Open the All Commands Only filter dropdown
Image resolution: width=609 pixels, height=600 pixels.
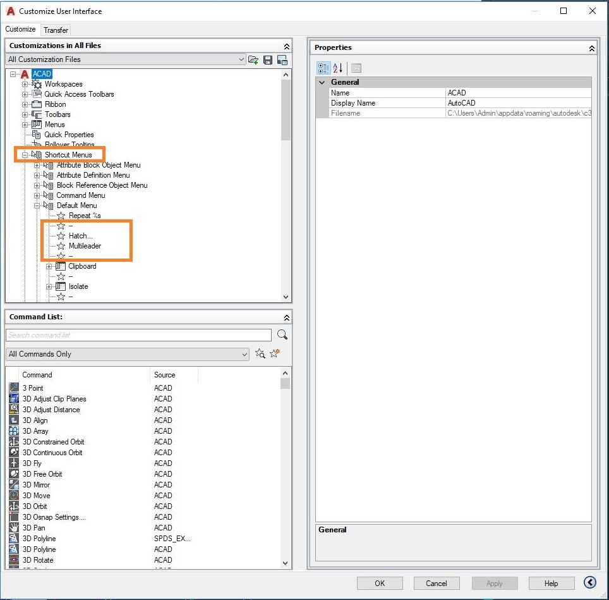pos(244,354)
